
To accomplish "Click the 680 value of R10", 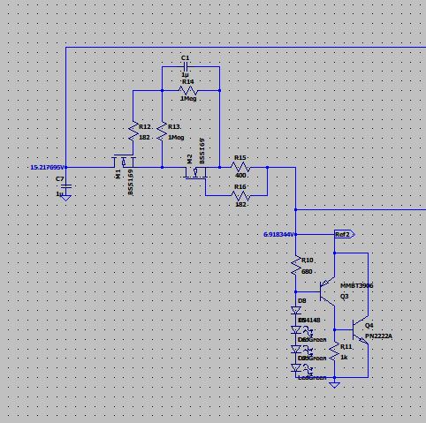I will coord(307,271).
